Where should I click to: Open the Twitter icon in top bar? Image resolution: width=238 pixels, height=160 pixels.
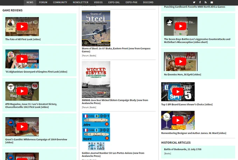194,2
